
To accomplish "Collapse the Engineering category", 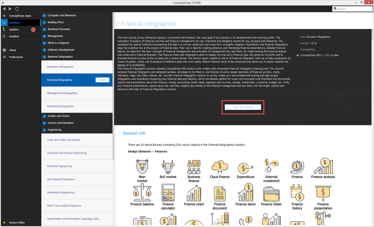I will 45,130.
